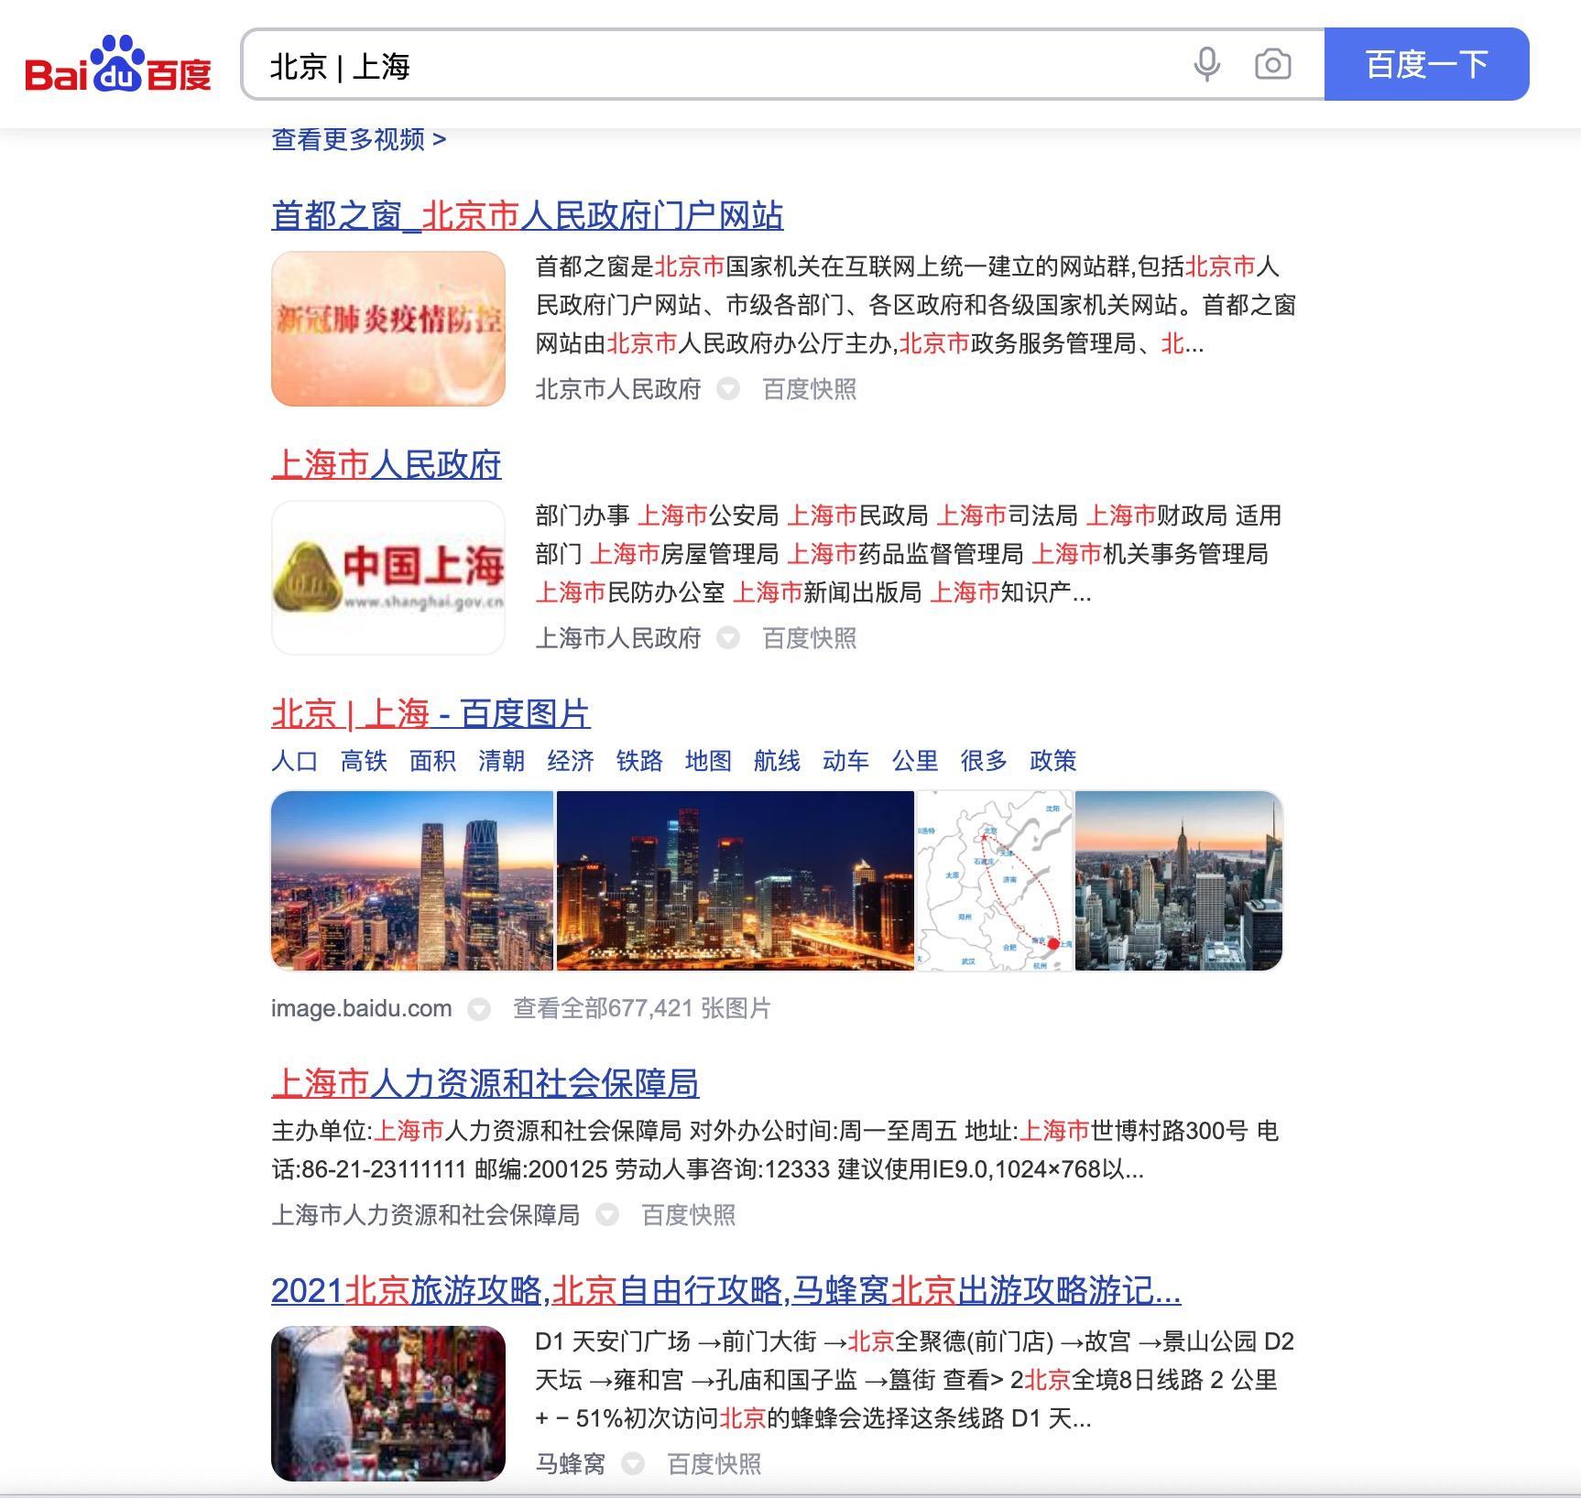This screenshot has height=1498, width=1581.
Task: Open 上海市人民政府 result title
Action: (x=387, y=465)
